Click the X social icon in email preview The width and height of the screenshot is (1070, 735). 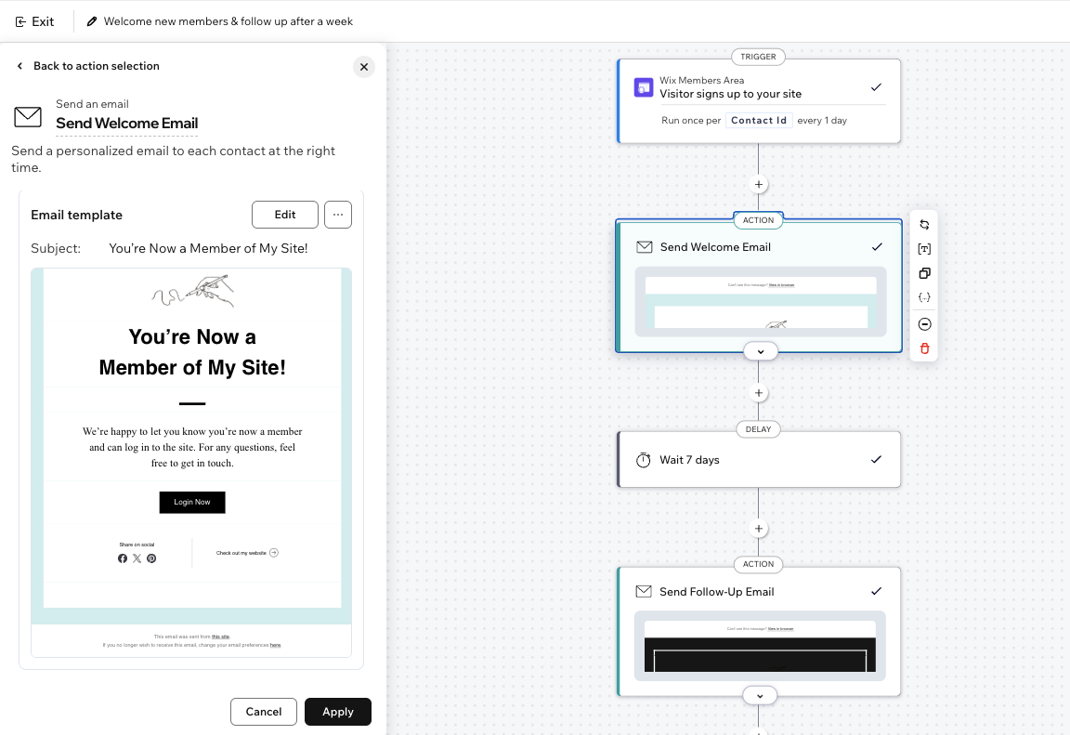137,558
